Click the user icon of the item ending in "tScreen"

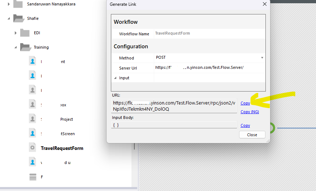point(33,134)
